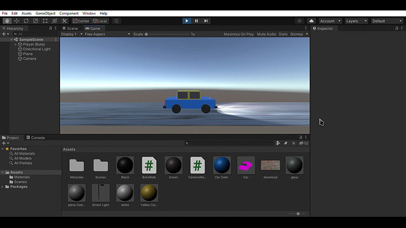Open Free Aspect dropdown

[108, 34]
